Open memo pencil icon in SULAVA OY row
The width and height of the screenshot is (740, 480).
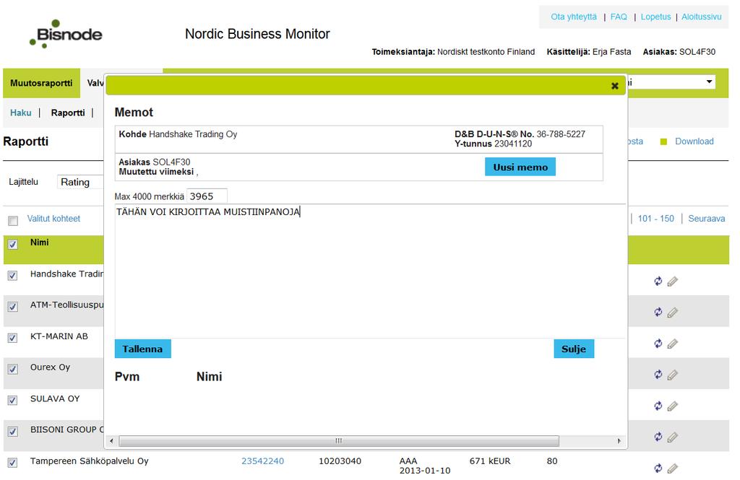[x=673, y=406]
